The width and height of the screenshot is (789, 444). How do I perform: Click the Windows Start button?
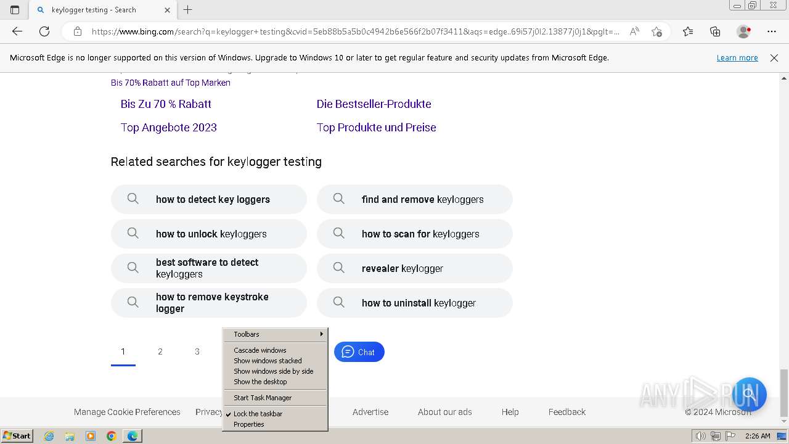(x=17, y=436)
